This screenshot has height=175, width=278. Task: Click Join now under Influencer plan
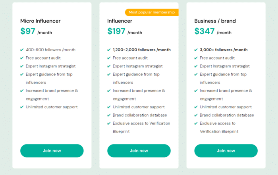pos(139,151)
